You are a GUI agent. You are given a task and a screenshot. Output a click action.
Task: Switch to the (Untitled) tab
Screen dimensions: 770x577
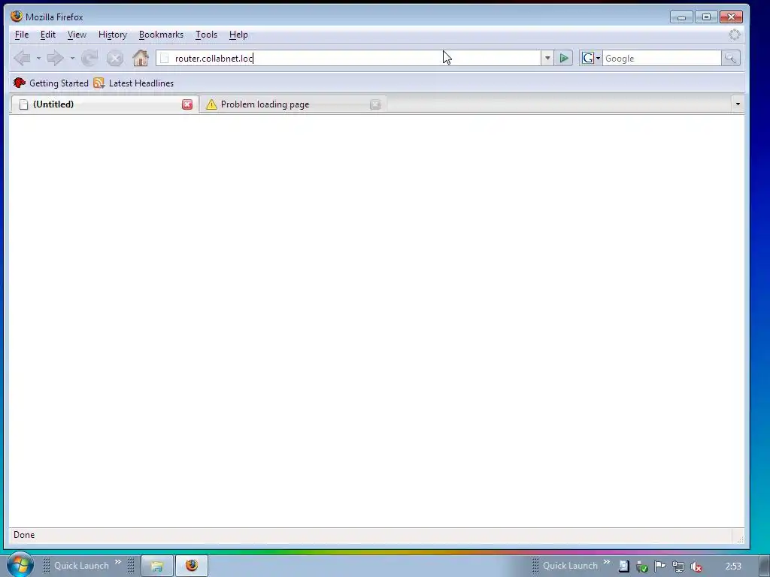pyautogui.click(x=104, y=104)
